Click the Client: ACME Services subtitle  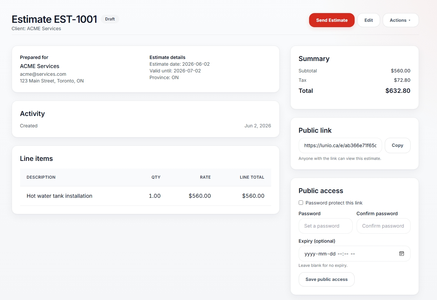pos(36,28)
